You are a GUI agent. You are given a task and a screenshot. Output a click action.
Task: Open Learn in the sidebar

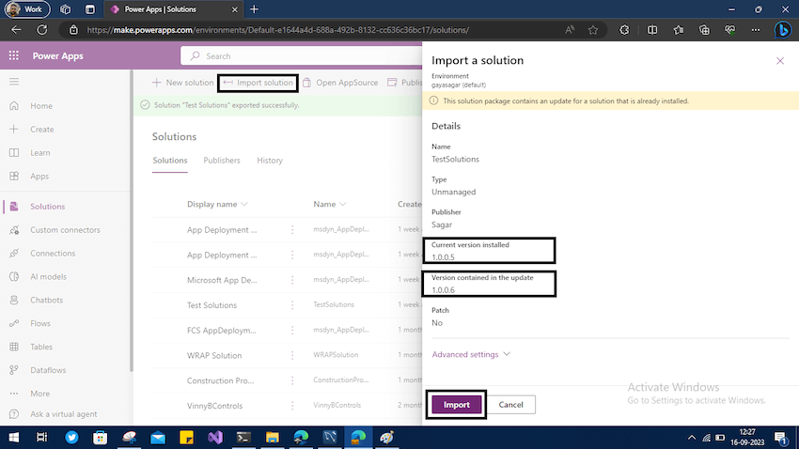point(39,153)
